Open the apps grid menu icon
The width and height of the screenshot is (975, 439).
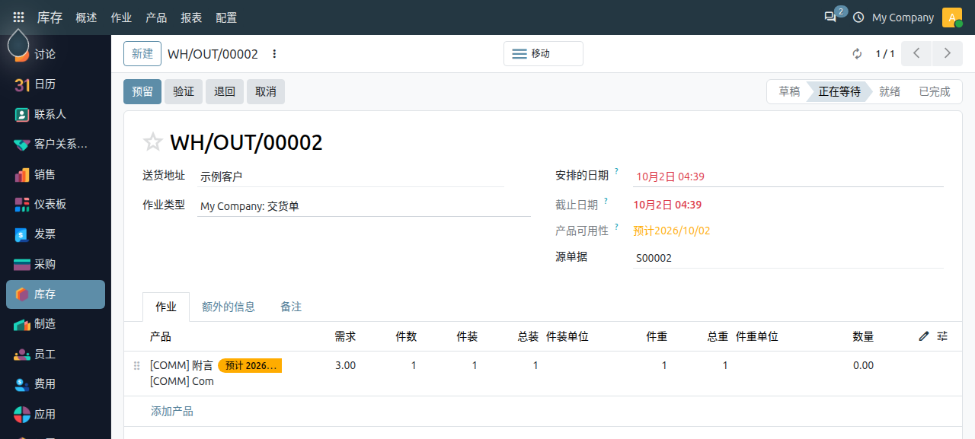coord(18,17)
